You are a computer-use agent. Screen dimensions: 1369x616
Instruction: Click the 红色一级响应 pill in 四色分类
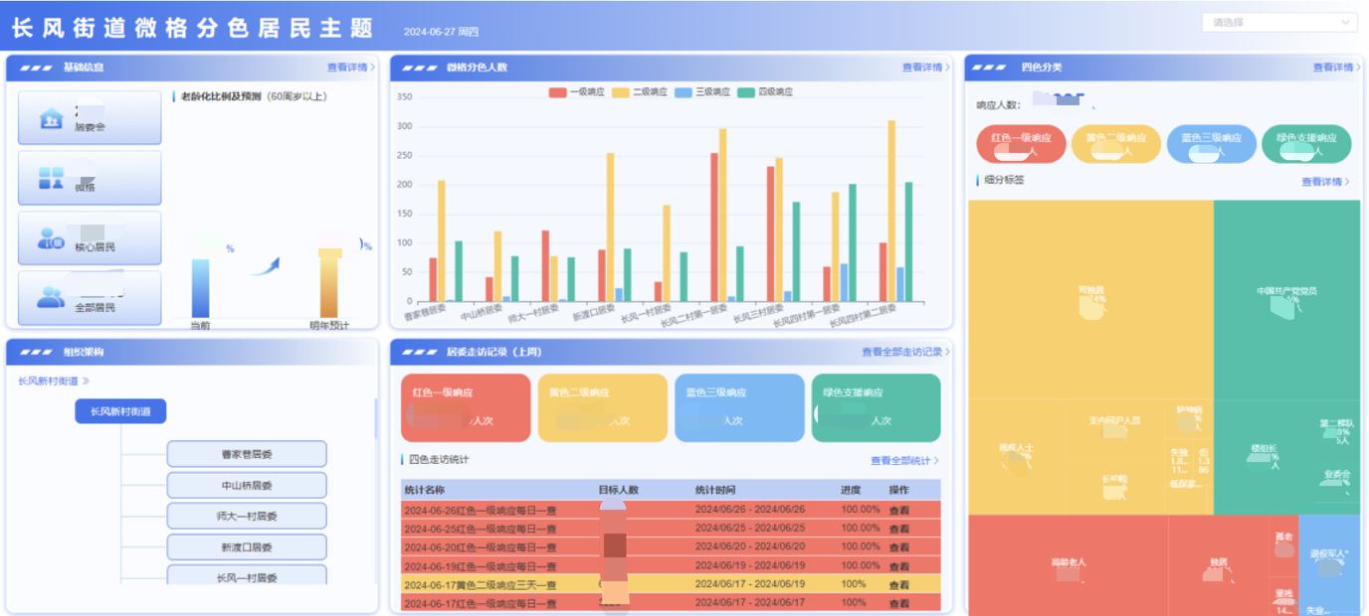click(x=1022, y=144)
